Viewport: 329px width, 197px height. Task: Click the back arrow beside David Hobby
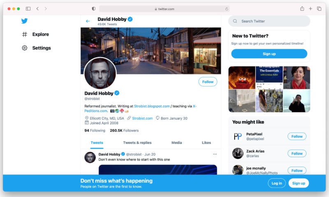click(88, 21)
